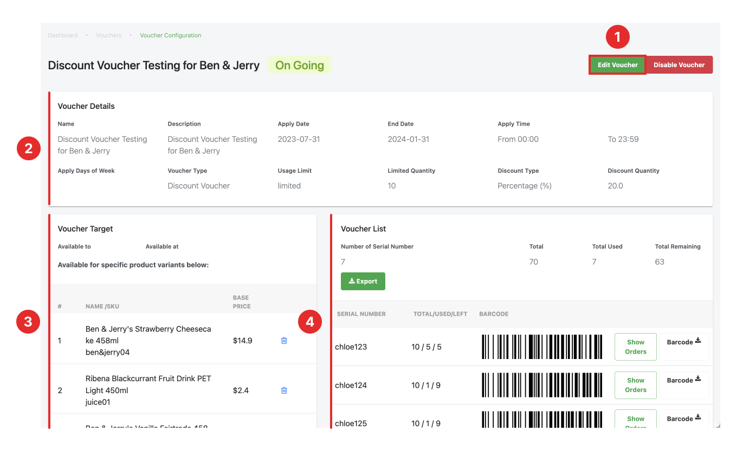743x450 pixels.
Task: Click the NAME /SKU column header
Action: 102,306
